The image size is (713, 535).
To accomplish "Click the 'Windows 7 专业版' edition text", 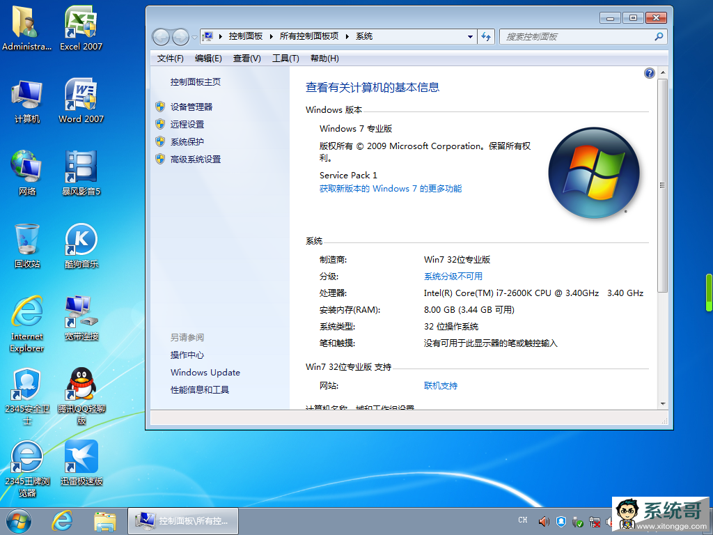I will pos(356,129).
